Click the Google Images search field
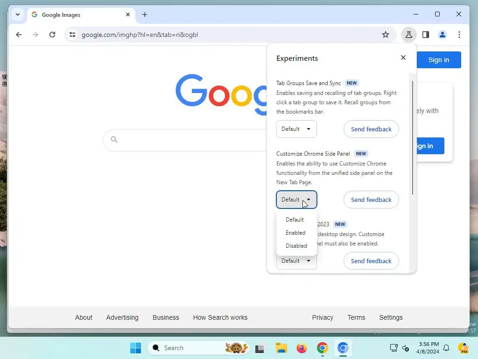478x359 pixels. tap(186, 140)
